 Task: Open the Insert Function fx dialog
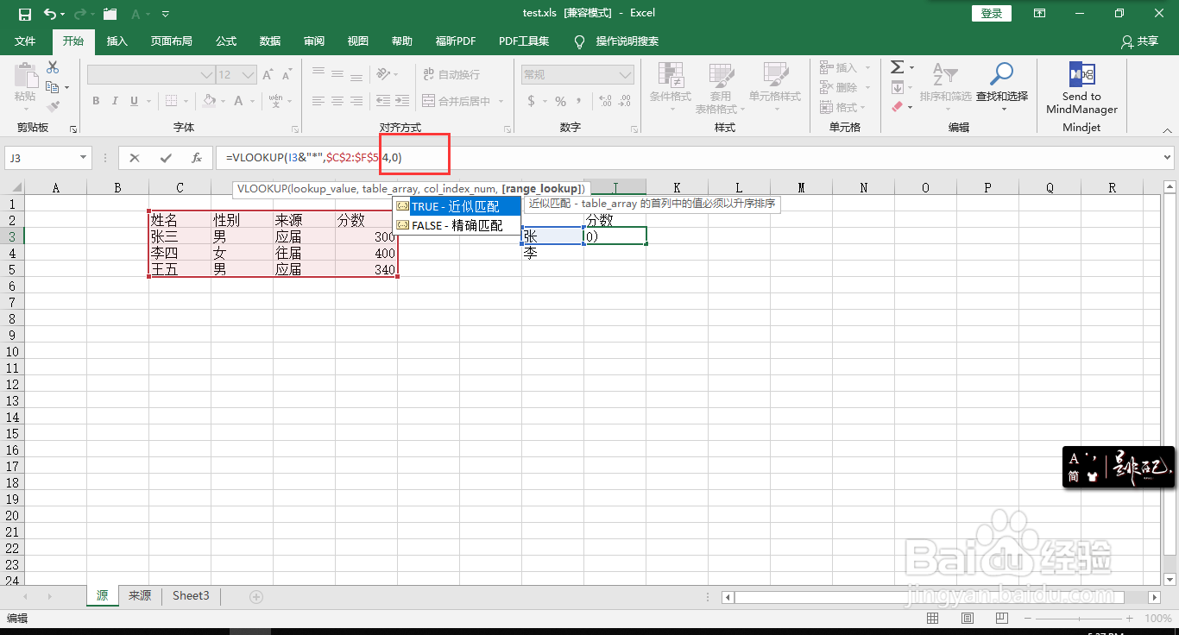[x=197, y=158]
